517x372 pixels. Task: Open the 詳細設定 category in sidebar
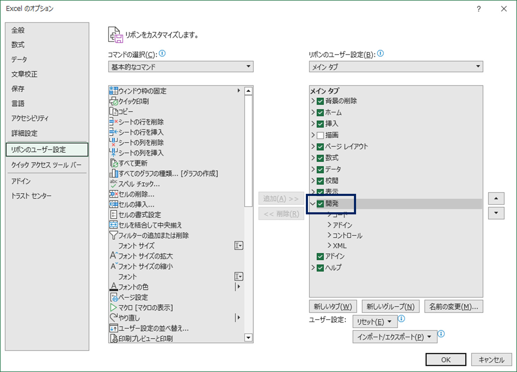click(x=24, y=133)
